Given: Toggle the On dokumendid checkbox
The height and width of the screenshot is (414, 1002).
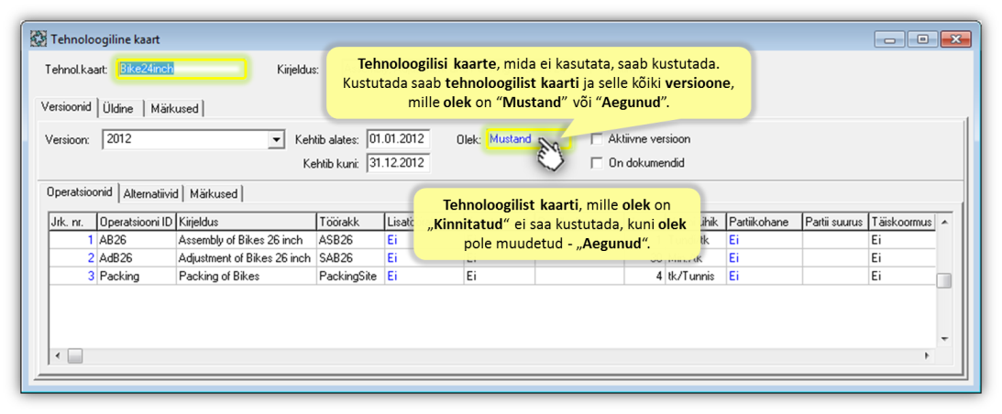Looking at the screenshot, I should 598,163.
